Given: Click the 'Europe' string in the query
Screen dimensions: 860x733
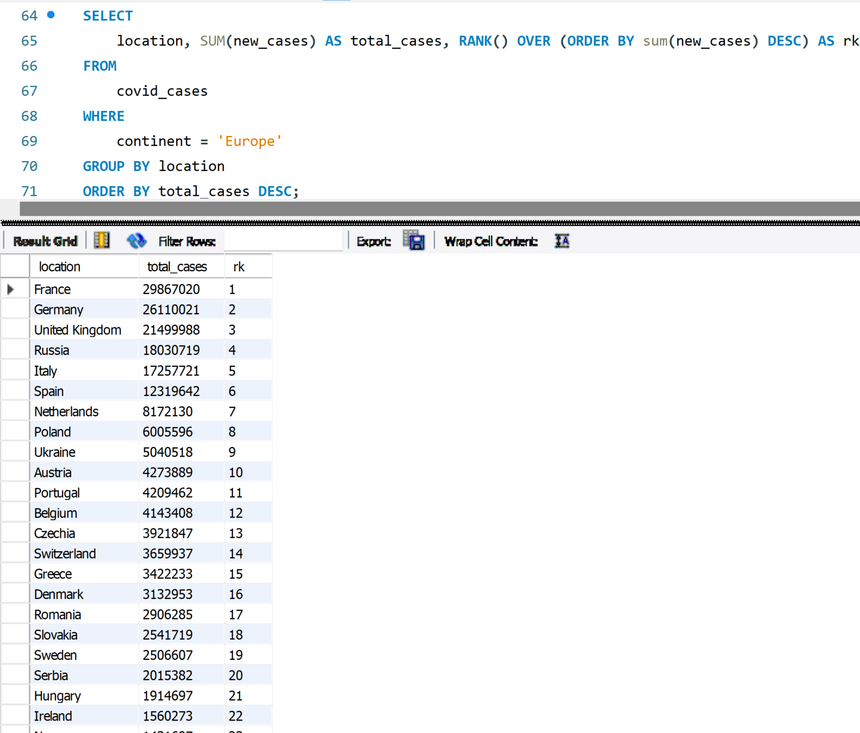Looking at the screenshot, I should click(x=250, y=141).
